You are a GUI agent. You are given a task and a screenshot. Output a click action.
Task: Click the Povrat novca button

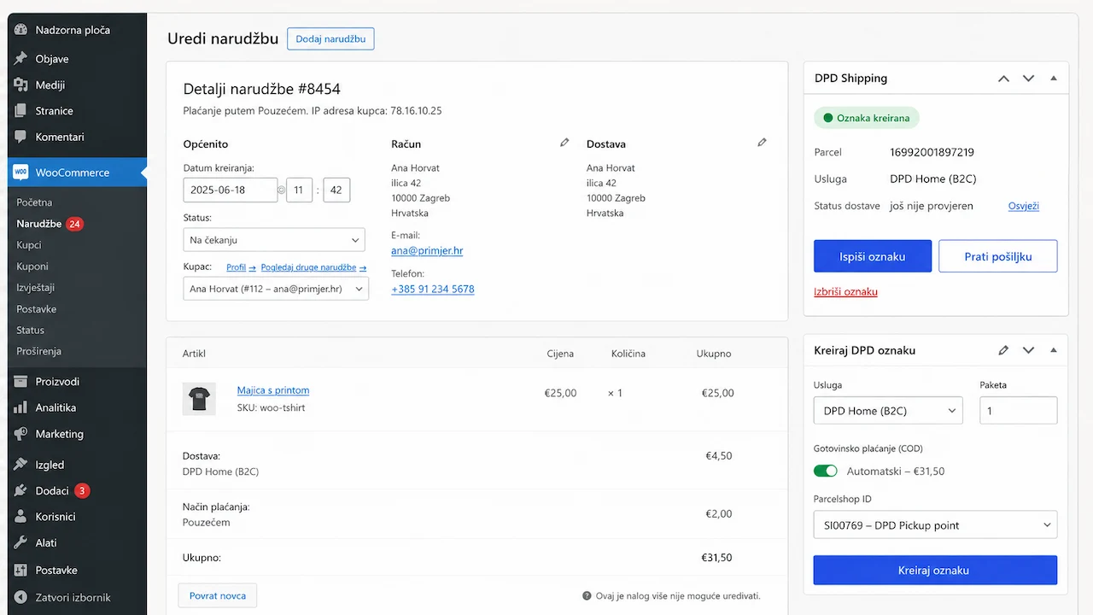[218, 596]
